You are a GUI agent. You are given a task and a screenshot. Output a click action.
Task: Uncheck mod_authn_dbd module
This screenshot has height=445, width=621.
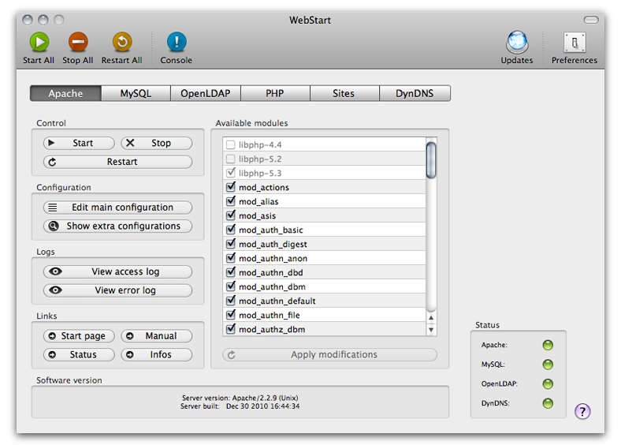click(230, 272)
